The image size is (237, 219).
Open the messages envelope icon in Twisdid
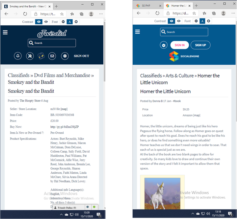tap(52, 56)
